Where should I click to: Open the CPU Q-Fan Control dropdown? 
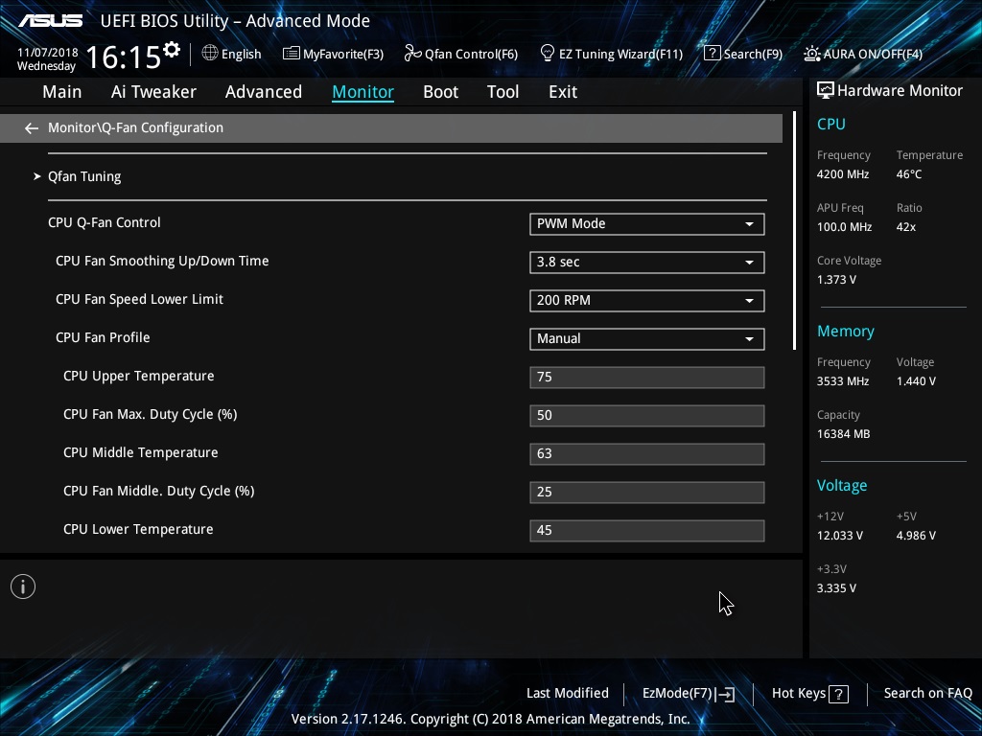coord(647,224)
